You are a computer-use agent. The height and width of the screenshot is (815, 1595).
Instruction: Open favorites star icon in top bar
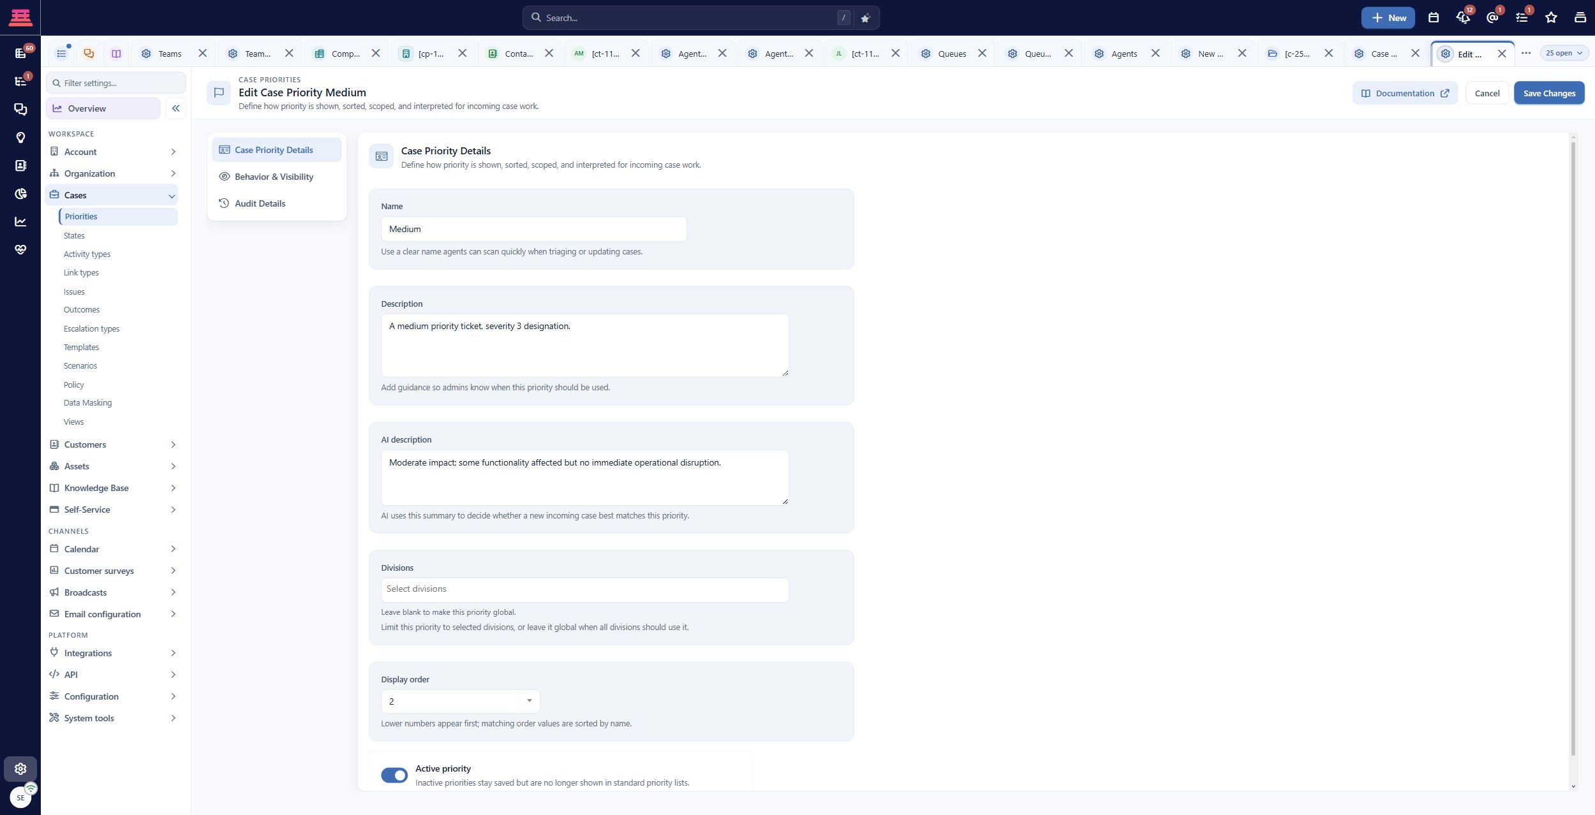pos(1551,18)
